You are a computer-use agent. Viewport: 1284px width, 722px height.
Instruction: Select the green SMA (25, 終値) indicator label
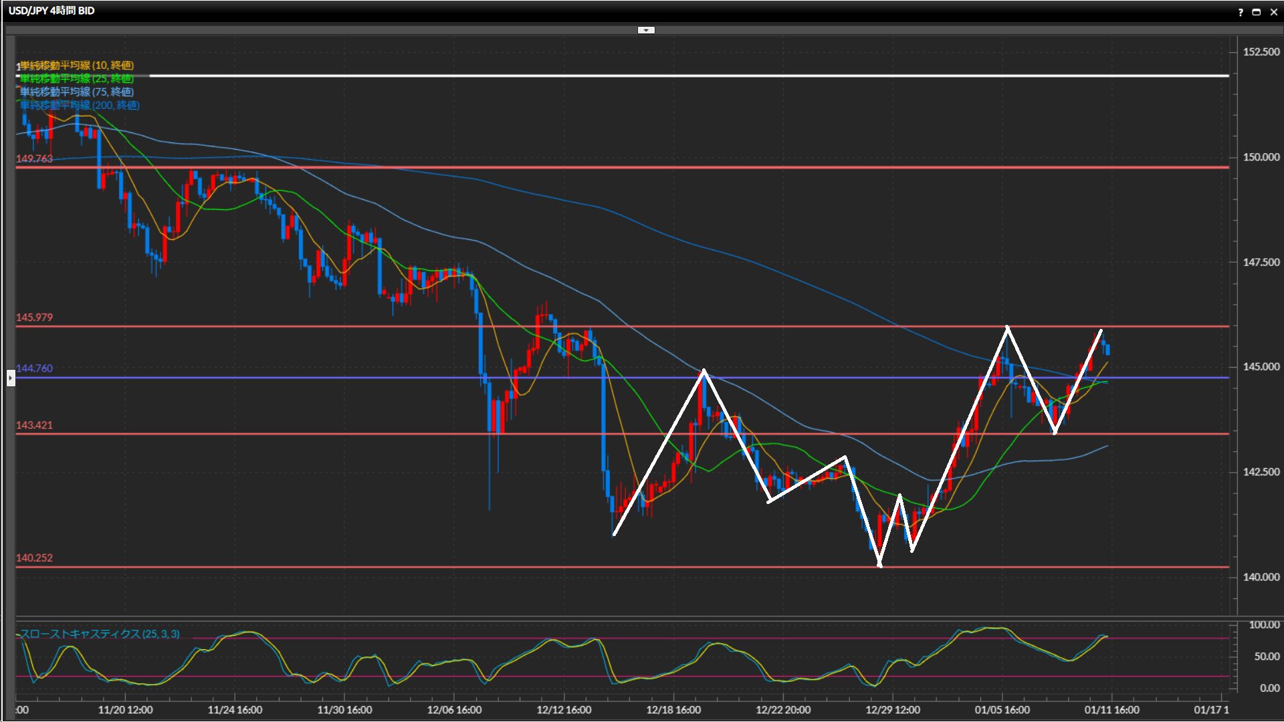click(x=77, y=79)
